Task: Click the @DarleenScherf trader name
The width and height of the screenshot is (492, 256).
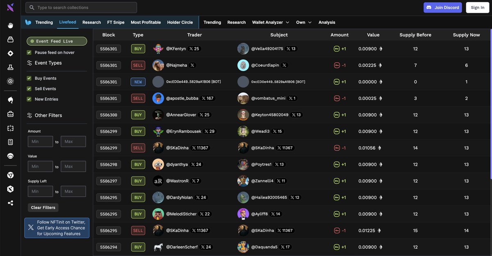Action: point(182,247)
